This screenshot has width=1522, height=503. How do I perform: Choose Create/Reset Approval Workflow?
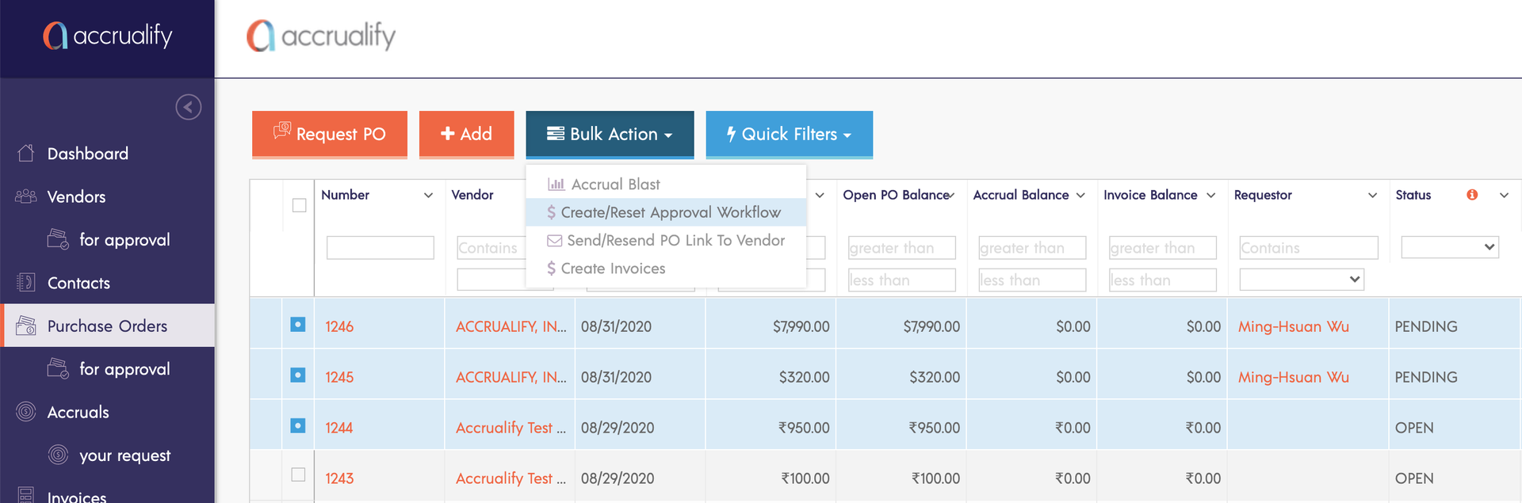[x=666, y=212]
